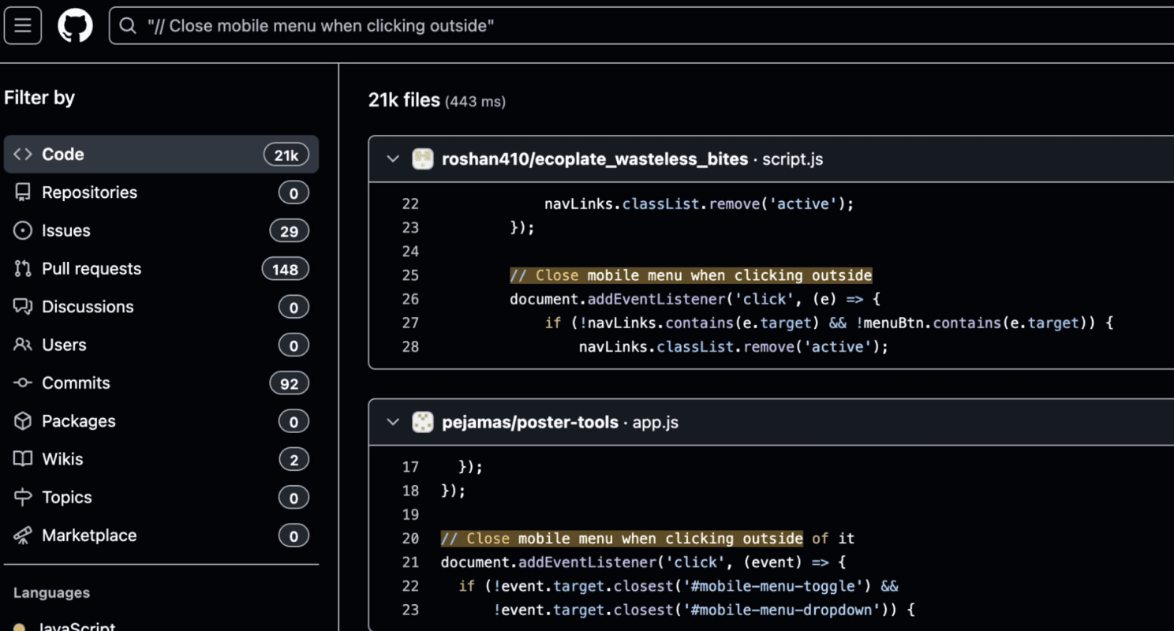The width and height of the screenshot is (1174, 631).
Task: Click the 148 Pull requests count
Action: [285, 270]
